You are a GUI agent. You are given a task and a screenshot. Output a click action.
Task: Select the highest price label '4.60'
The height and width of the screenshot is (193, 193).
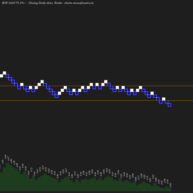pos(5,157)
